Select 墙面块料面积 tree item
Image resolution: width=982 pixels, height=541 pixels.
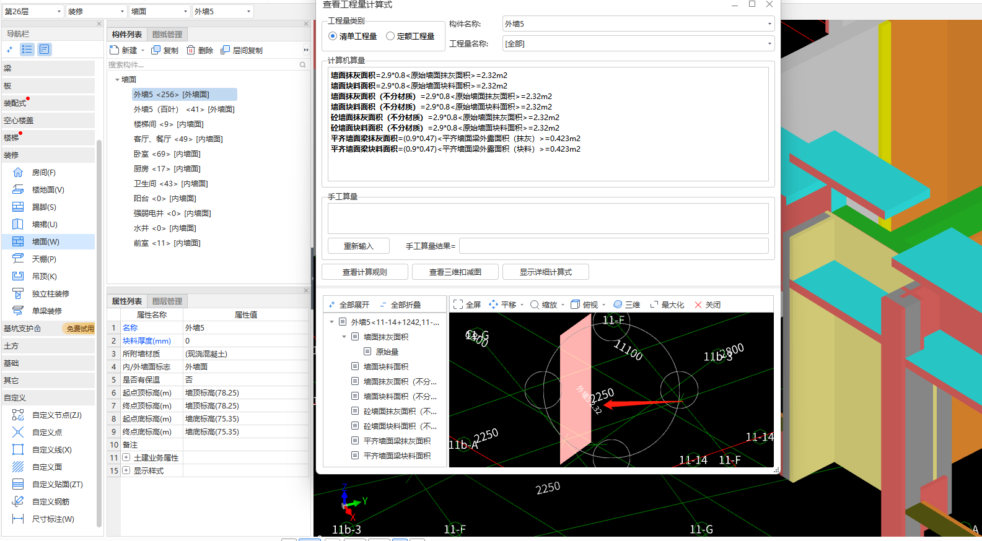click(x=386, y=366)
